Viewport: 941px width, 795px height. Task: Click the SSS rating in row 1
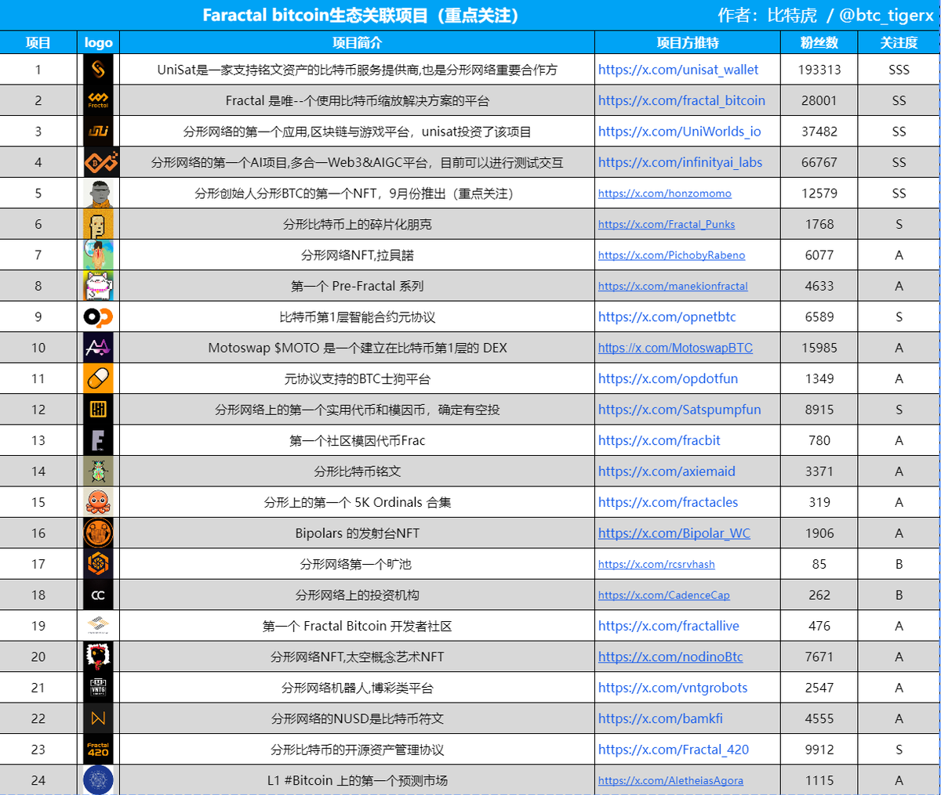[899, 70]
